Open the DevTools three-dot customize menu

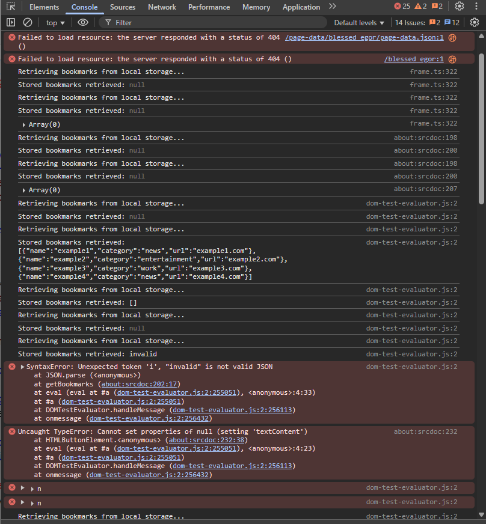[x=476, y=7]
